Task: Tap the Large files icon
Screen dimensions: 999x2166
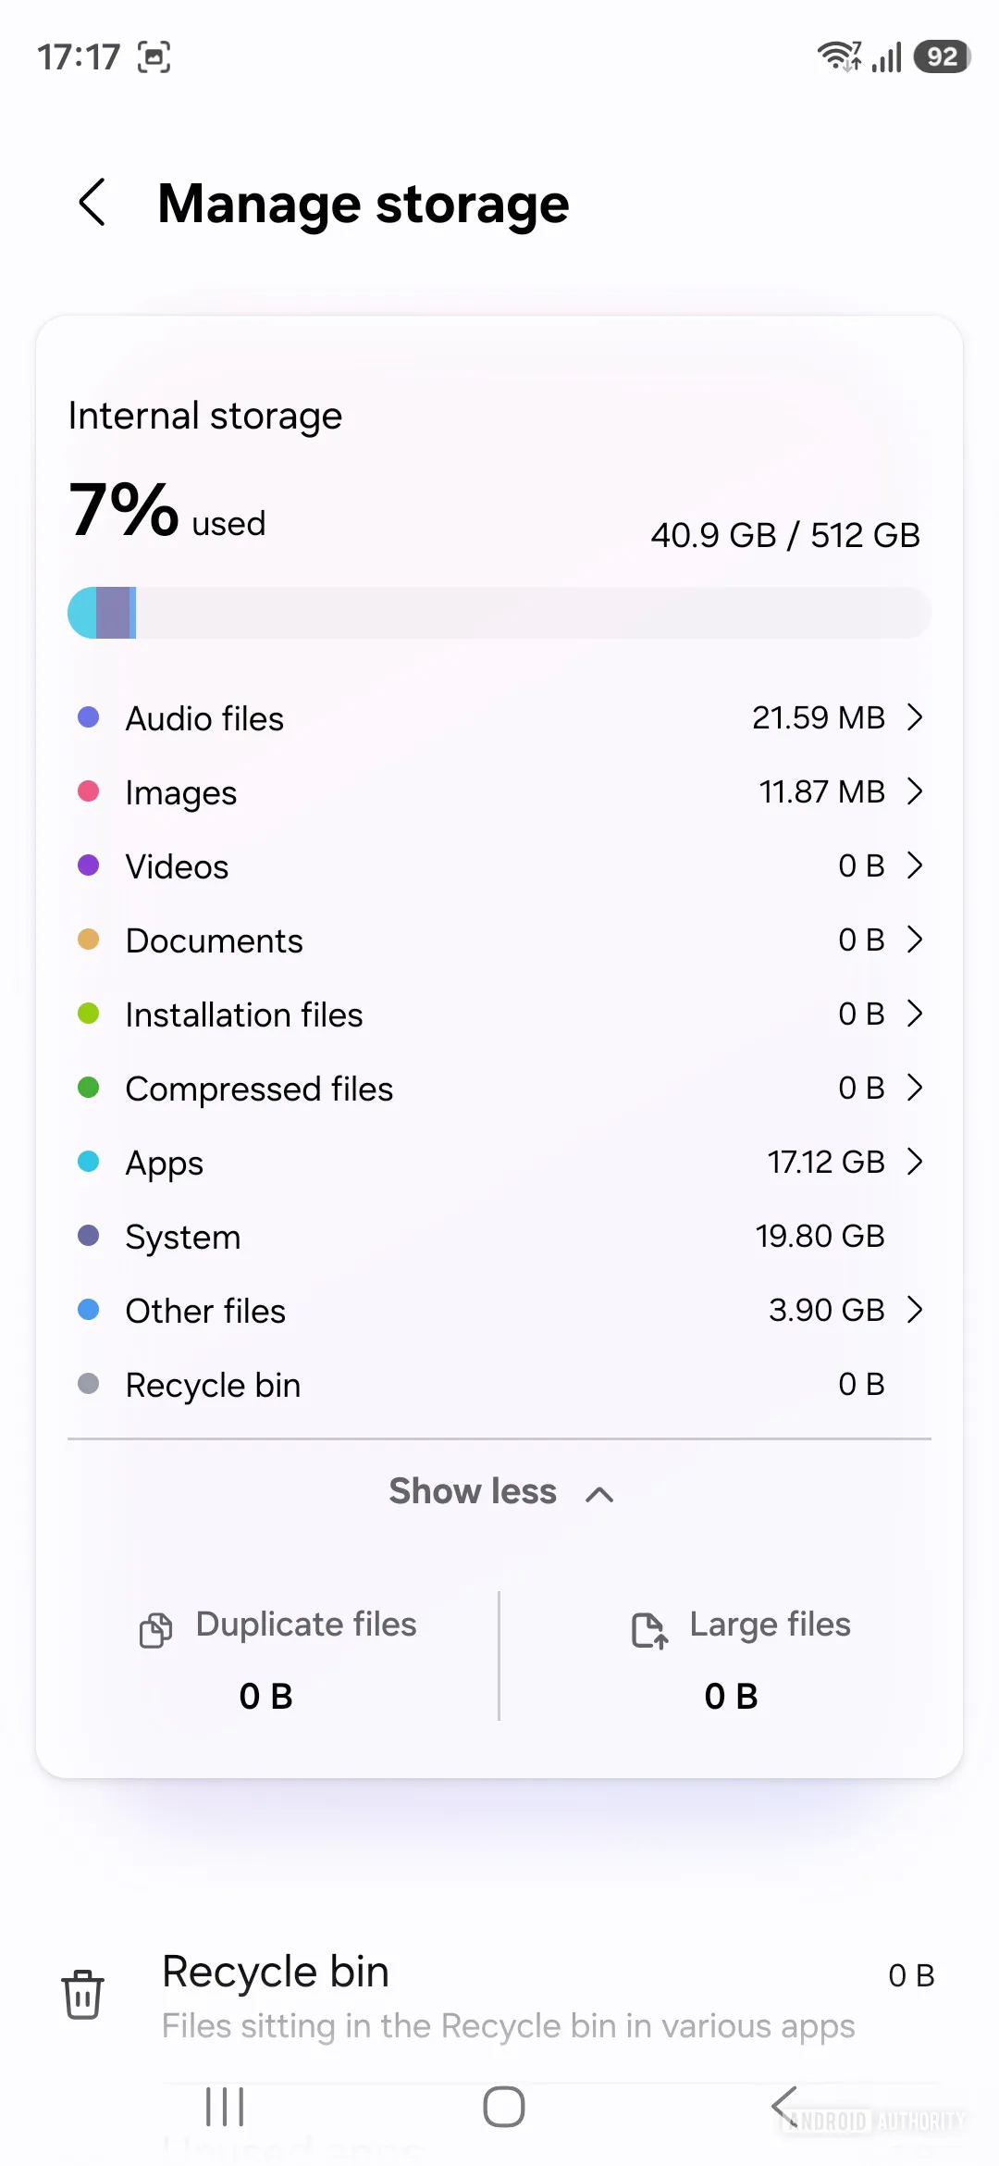Action: (x=648, y=1629)
